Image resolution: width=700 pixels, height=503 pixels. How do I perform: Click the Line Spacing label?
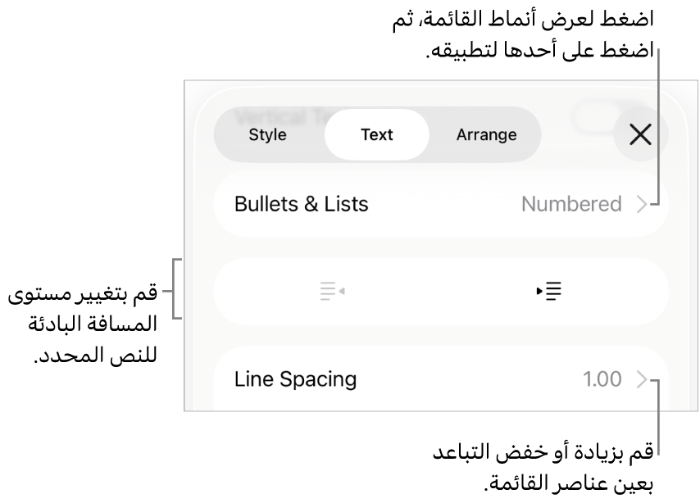click(295, 379)
